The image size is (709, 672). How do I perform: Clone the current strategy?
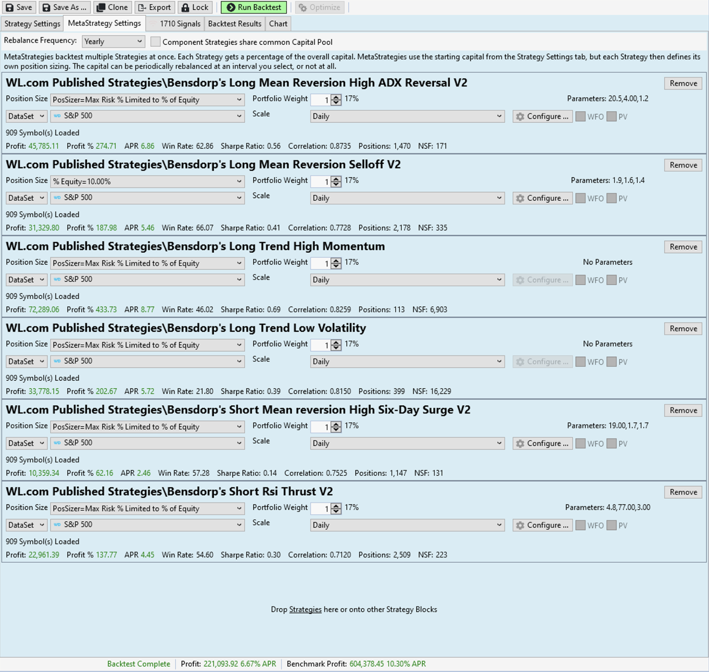[112, 7]
